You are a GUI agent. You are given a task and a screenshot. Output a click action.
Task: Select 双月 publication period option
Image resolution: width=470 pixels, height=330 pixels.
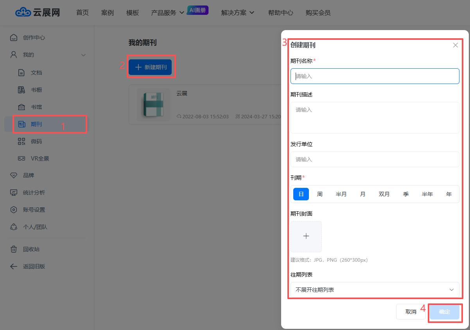pos(384,194)
